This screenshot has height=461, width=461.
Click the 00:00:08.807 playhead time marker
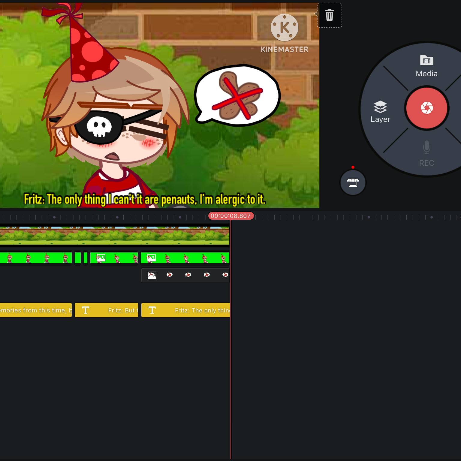coord(231,216)
